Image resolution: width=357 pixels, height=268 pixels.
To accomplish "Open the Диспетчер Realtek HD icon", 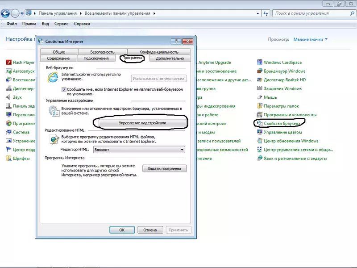I will tap(260, 80).
